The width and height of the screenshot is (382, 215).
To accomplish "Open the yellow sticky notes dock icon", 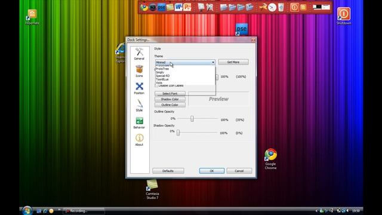I will pos(170,7).
